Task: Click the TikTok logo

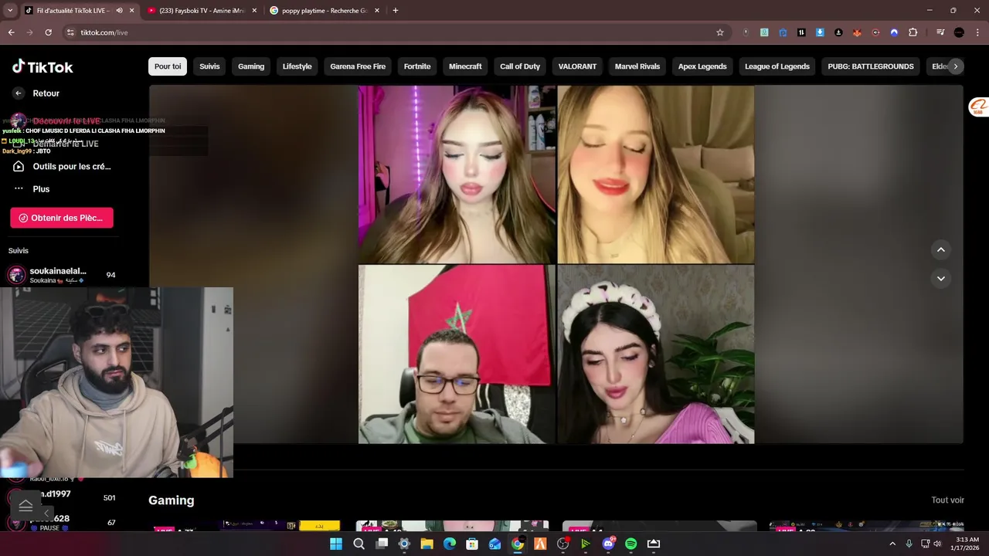Action: pos(42,67)
